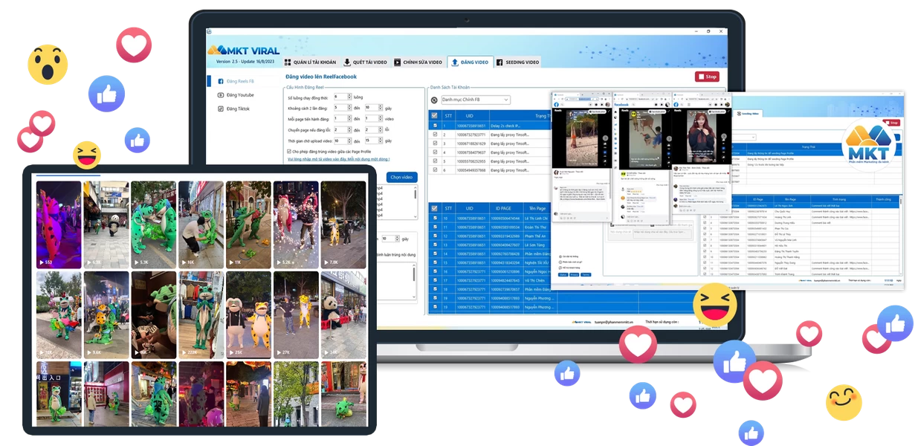The height and width of the screenshot is (446, 915).
Task: Select Đăng Reels FB Facebook icon in sidebar
Action: 221,81
